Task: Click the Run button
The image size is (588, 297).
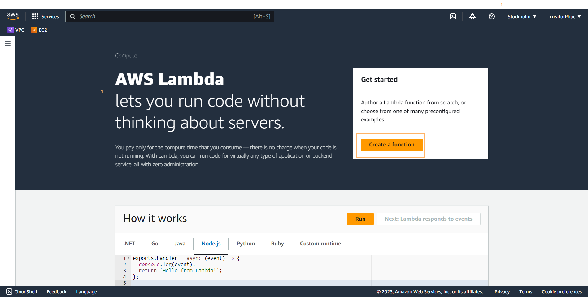Action: pos(360,219)
